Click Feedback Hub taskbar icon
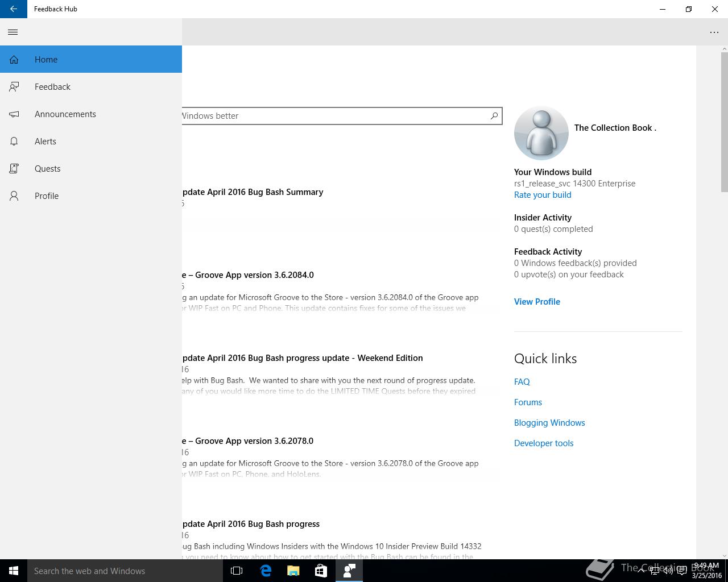The image size is (728, 582). [349, 571]
